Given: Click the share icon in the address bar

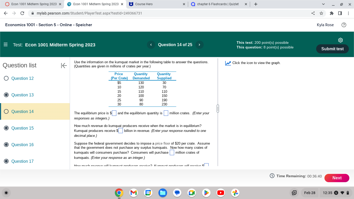Looking at the screenshot, I should point(313,13).
